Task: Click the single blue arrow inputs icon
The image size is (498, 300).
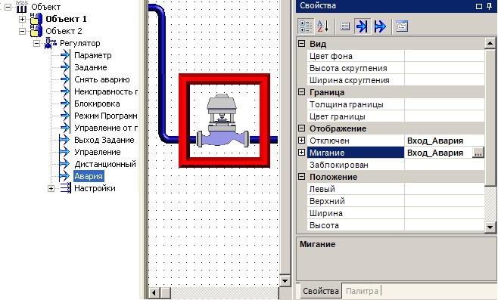Action: (362, 26)
